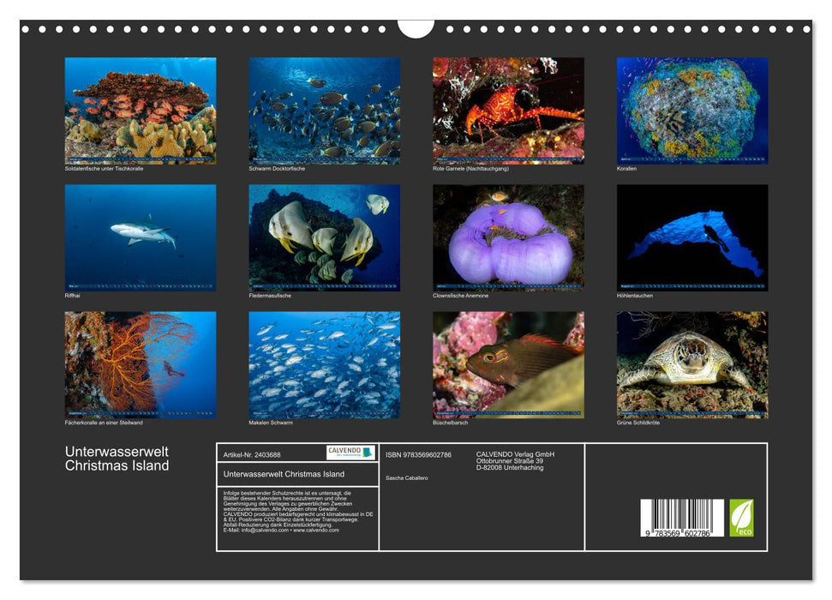Open the purple Clownsfische Anemone photo
The height and width of the screenshot is (600, 832).
508,237
